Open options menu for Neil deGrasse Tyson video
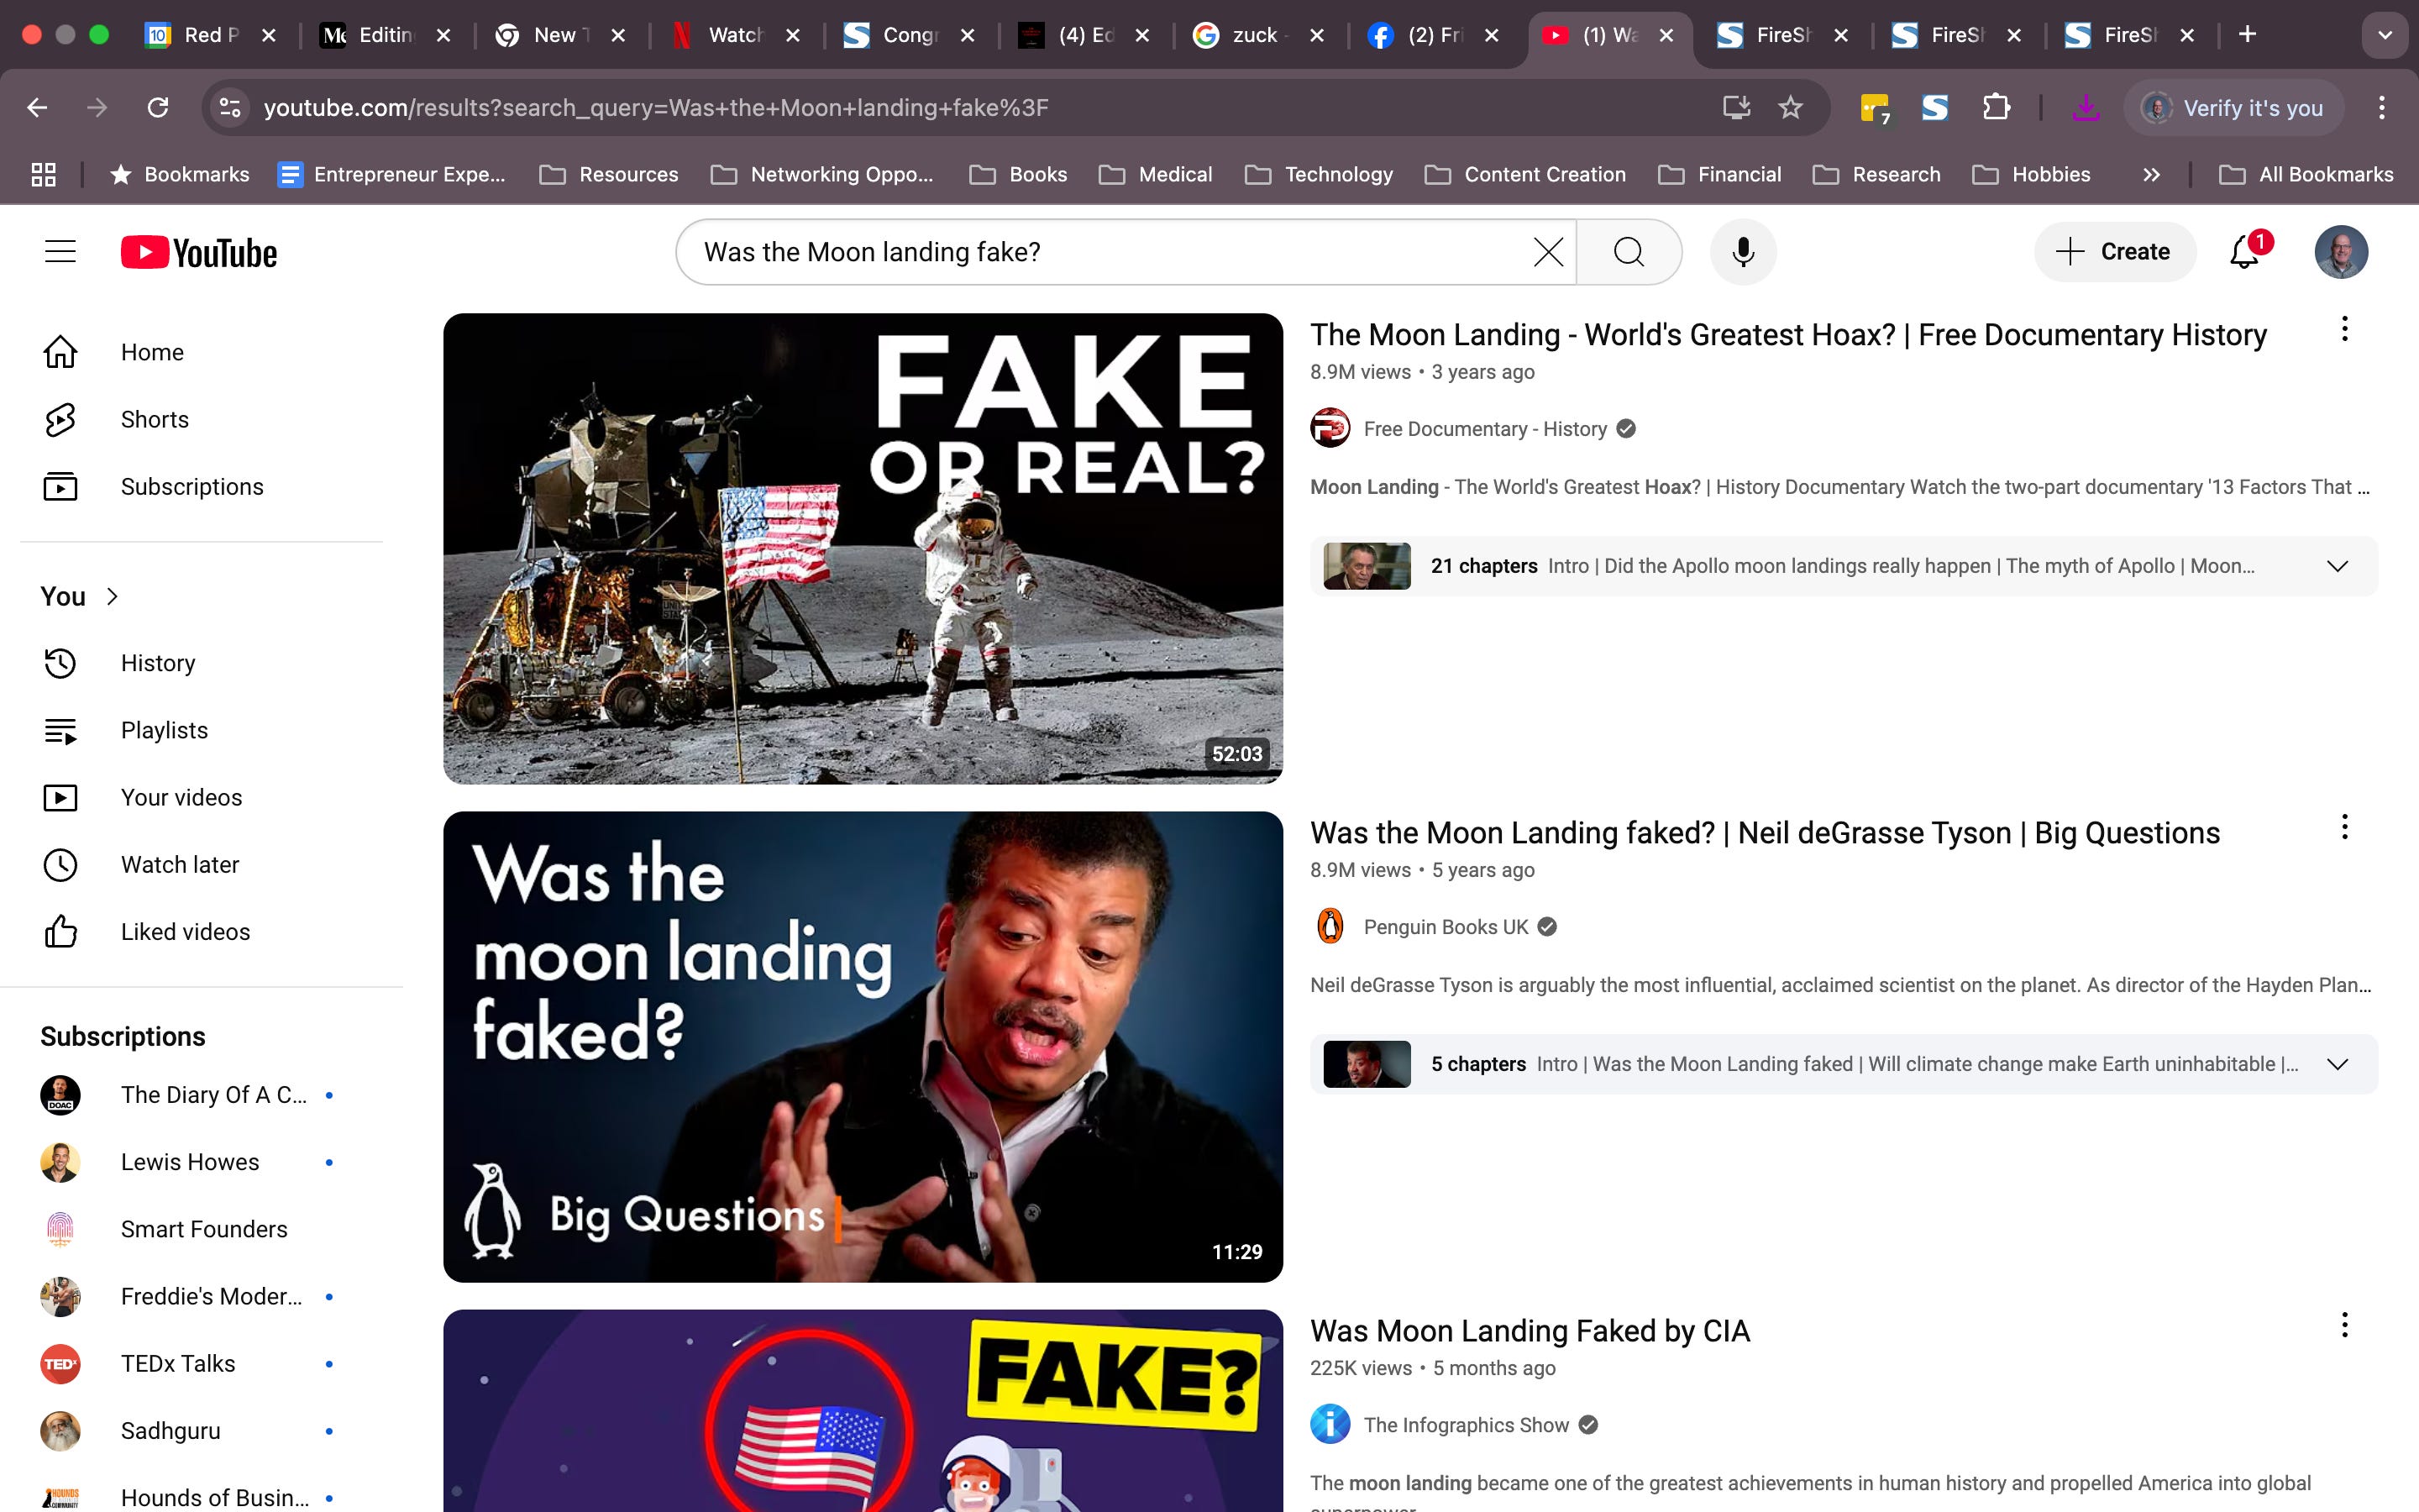Viewport: 2419px width, 1512px height. [x=2344, y=827]
